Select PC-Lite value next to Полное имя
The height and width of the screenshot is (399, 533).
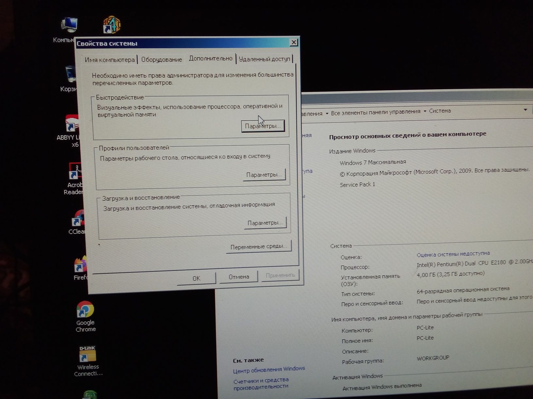coord(425,338)
